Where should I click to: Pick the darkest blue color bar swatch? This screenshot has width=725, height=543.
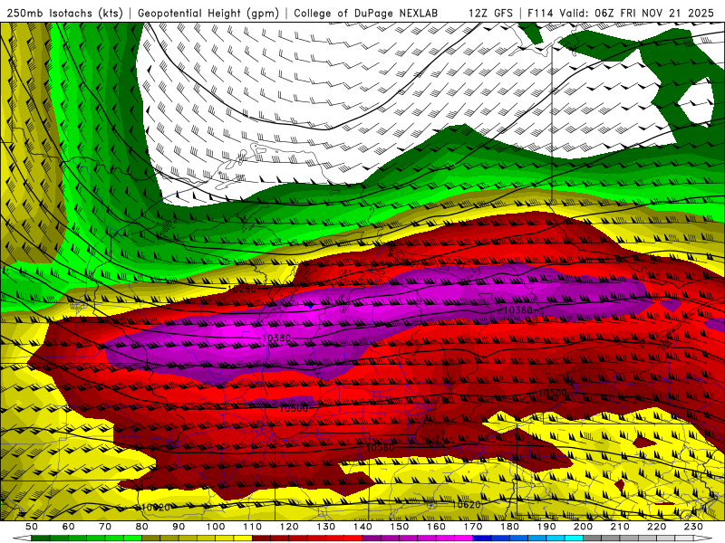(482, 538)
